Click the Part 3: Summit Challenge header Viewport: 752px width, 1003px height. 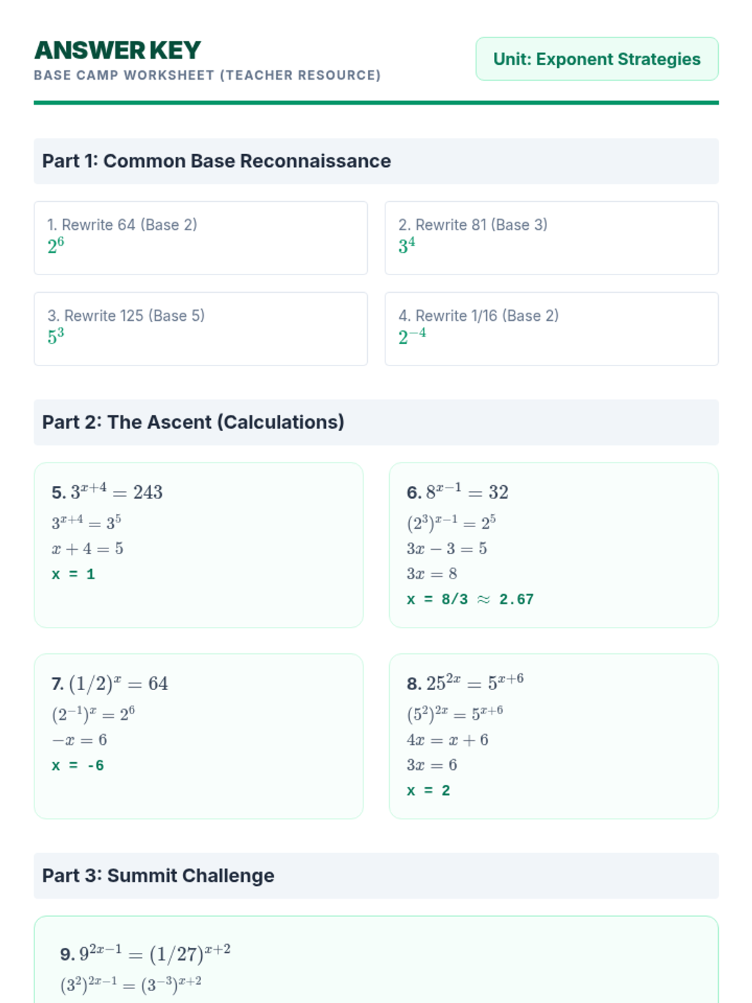pos(158,876)
